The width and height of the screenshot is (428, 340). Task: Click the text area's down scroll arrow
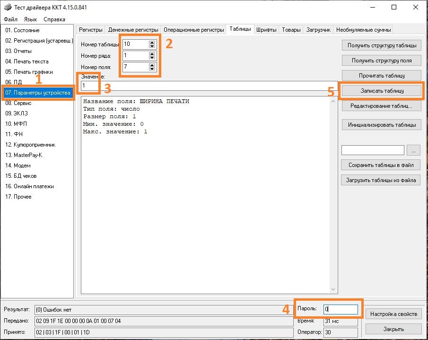334,289
